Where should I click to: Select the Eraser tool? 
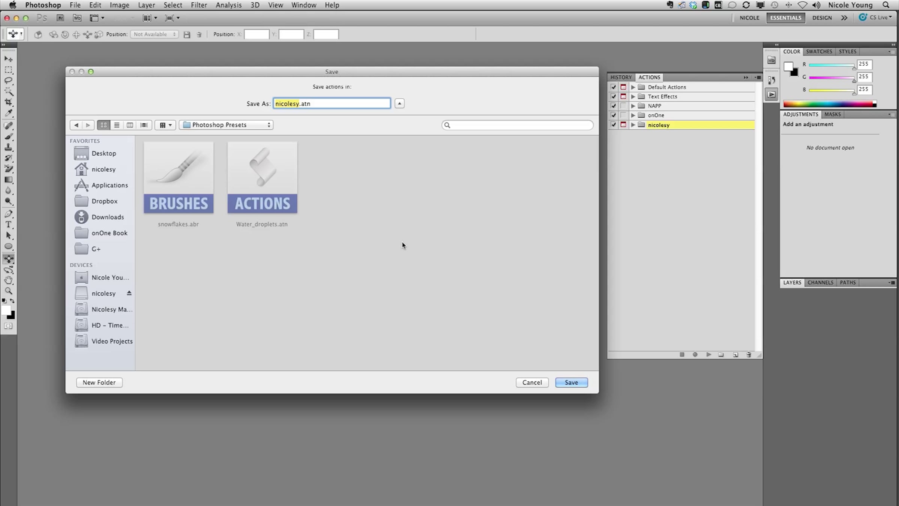pyautogui.click(x=8, y=169)
